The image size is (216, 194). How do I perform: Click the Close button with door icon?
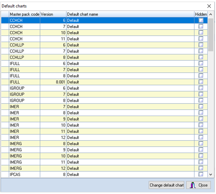[198, 185]
